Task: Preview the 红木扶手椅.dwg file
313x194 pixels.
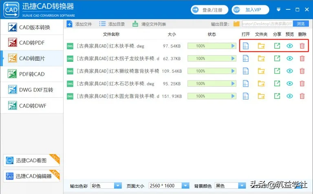Action: [290, 46]
